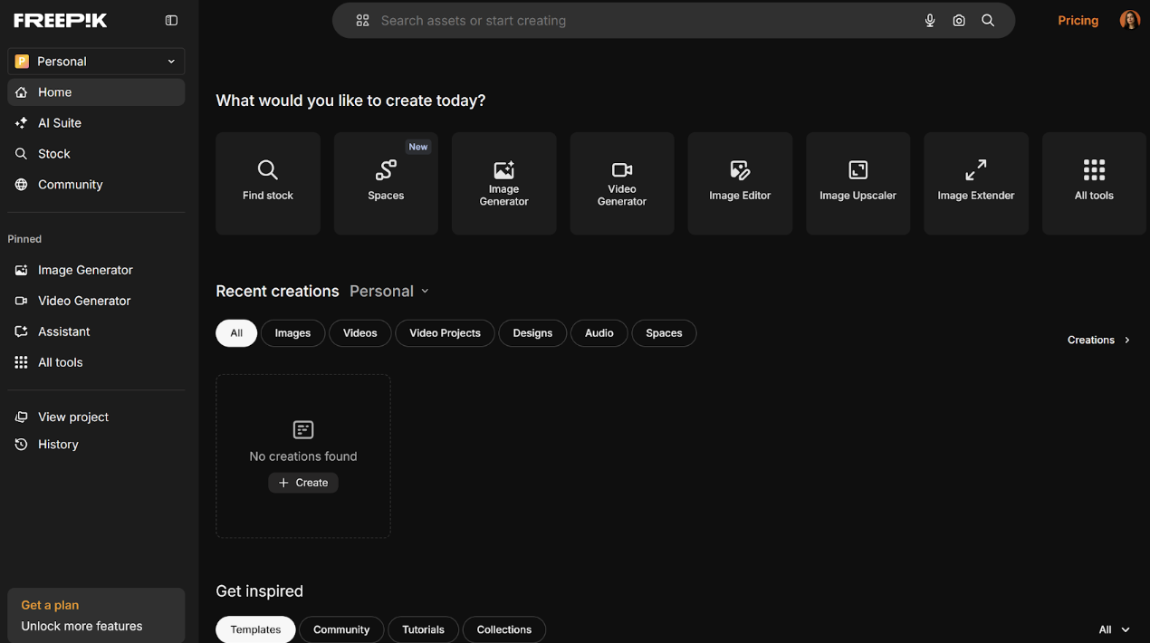
Task: Click the camera search-by-image icon
Action: [x=959, y=21]
